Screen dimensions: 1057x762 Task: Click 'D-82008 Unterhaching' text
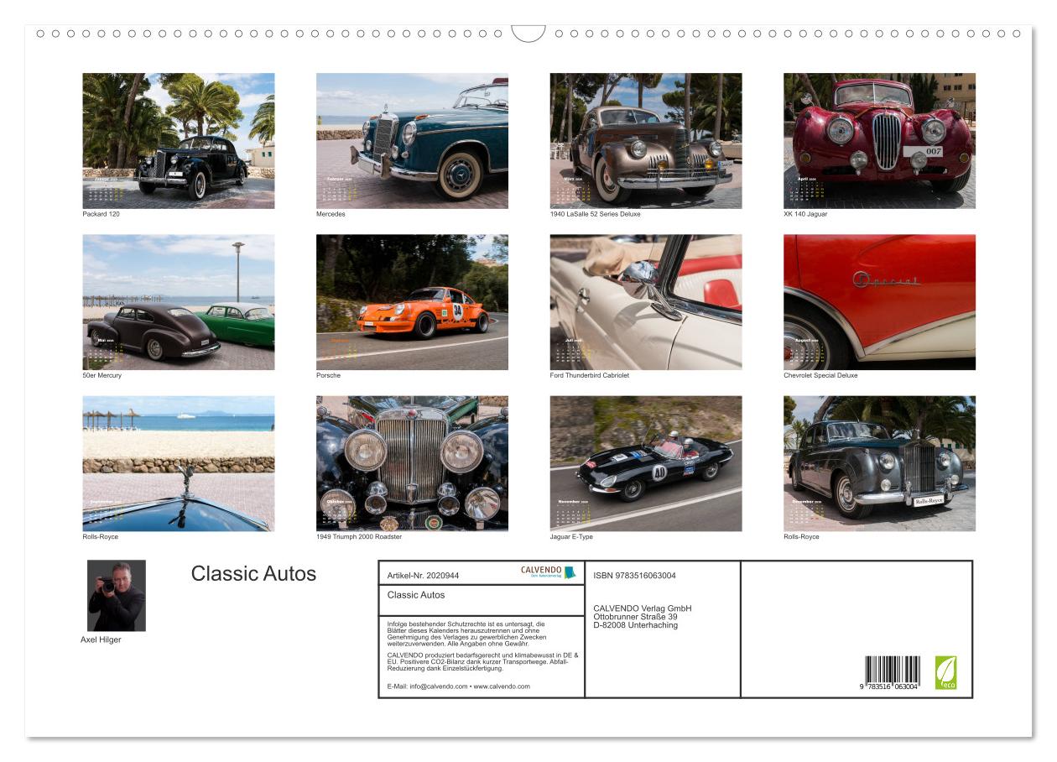click(635, 625)
